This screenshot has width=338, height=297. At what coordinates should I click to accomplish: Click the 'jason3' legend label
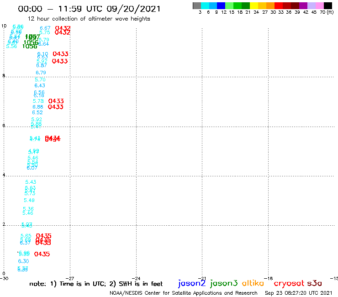224,283
